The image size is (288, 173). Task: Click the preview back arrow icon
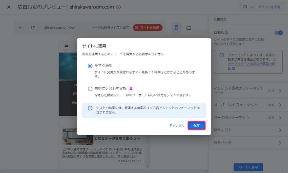pos(20,28)
